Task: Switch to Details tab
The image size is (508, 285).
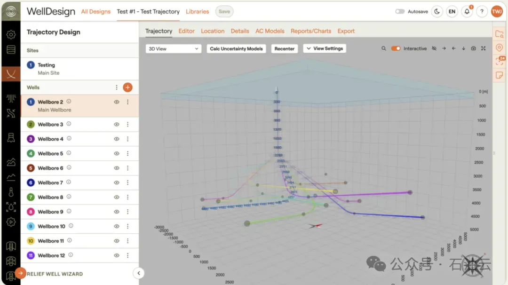Action: pos(240,31)
